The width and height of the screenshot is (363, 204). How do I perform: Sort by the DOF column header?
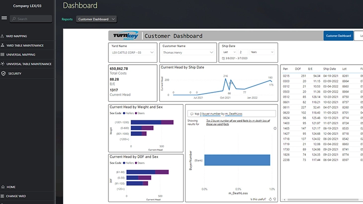pos(298,69)
